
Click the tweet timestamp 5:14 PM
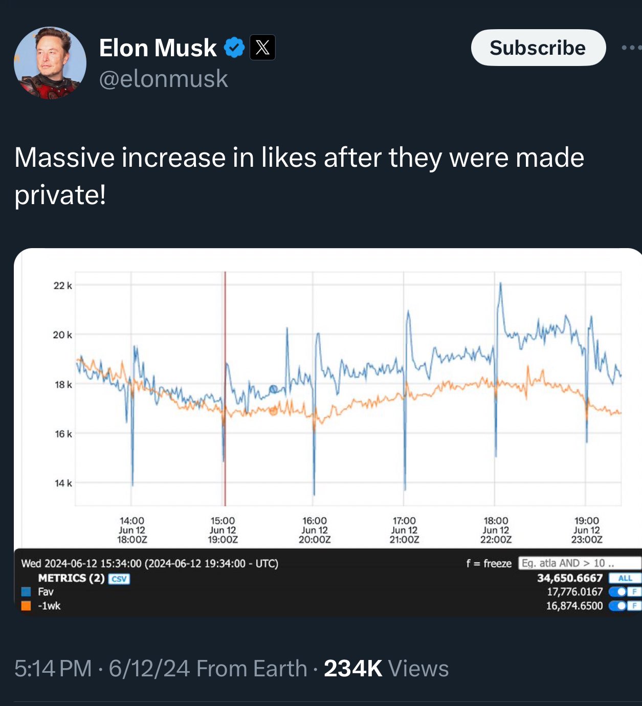(x=53, y=668)
